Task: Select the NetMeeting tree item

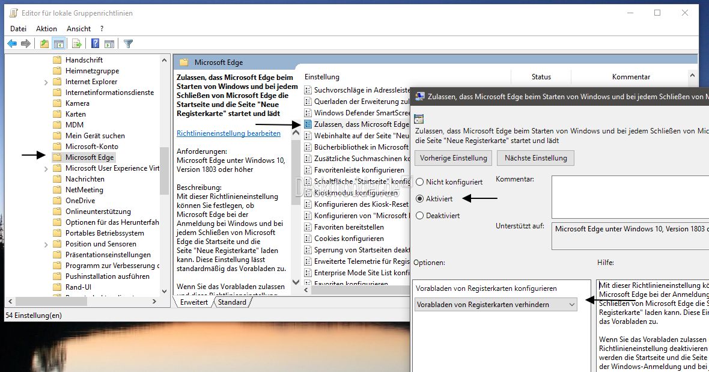Action: pyautogui.click(x=84, y=190)
